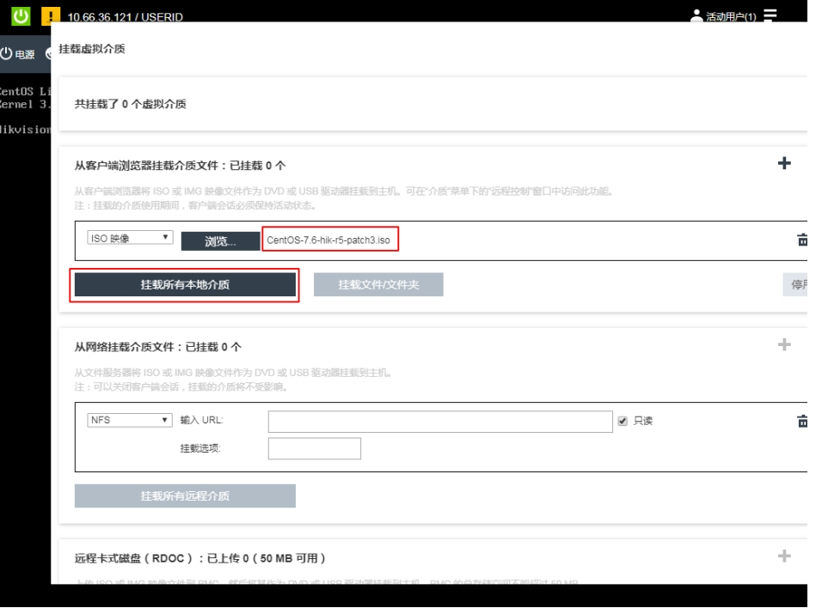This screenshot has height=608, width=822.
Task: Remove the NFS row using trash icon
Action: 802,421
